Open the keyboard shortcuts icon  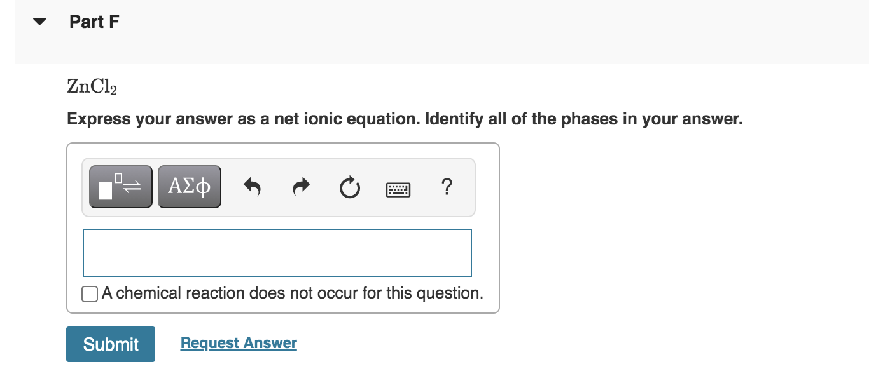coord(398,189)
